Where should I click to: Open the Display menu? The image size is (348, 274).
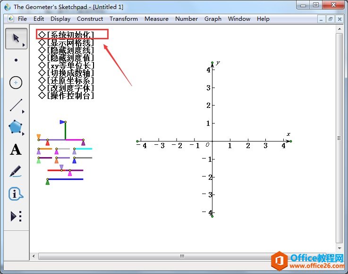pyautogui.click(x=60, y=19)
